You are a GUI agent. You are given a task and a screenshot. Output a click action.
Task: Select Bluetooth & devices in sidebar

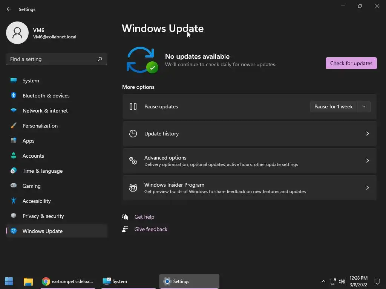pyautogui.click(x=57, y=95)
